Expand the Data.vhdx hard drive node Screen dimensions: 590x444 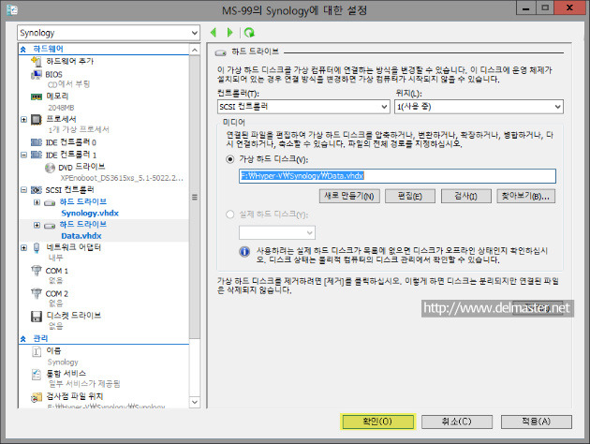coord(37,225)
